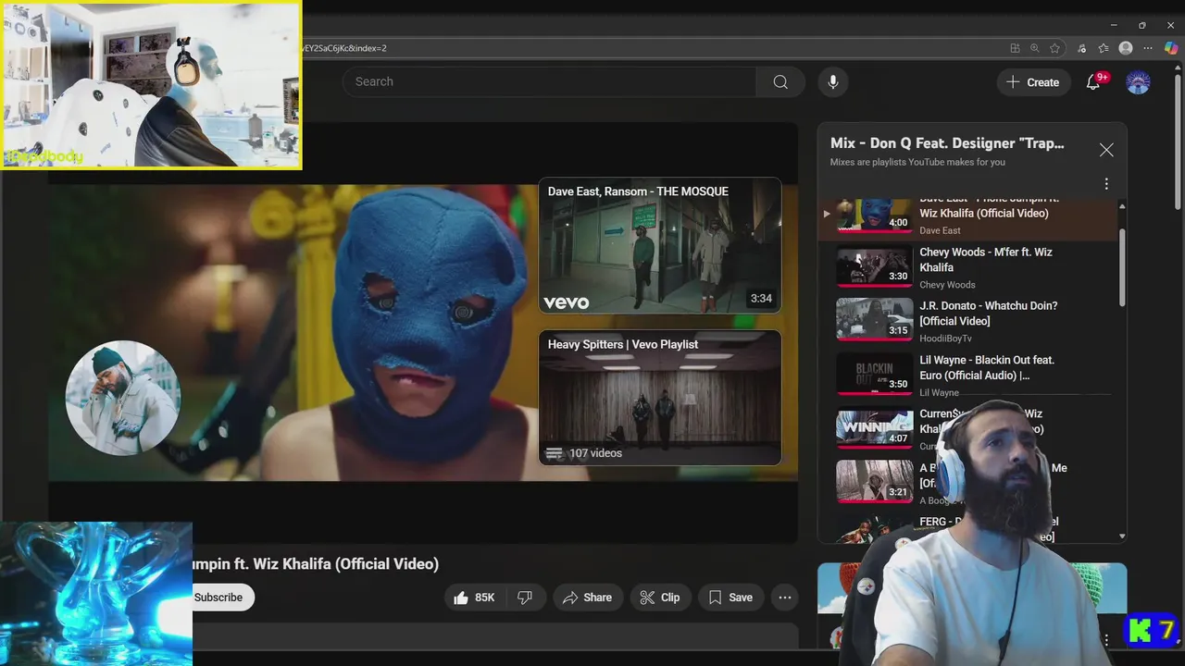
Task: Play Lil Wayne - Blackin Out from the mix
Action: (987, 367)
